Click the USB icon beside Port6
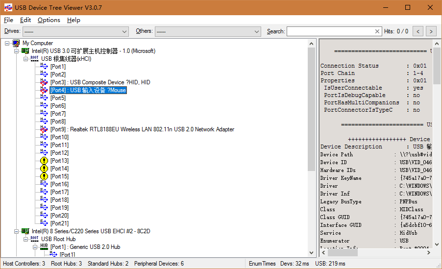Viewport: 442px width, 269px height. pyautogui.click(x=44, y=106)
